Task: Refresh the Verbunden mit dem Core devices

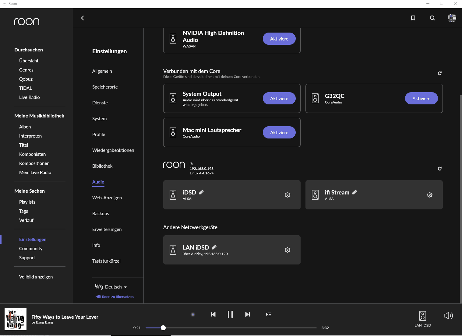Action: tap(439, 73)
